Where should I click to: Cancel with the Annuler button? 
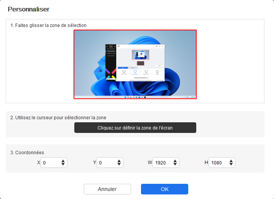(x=107, y=189)
